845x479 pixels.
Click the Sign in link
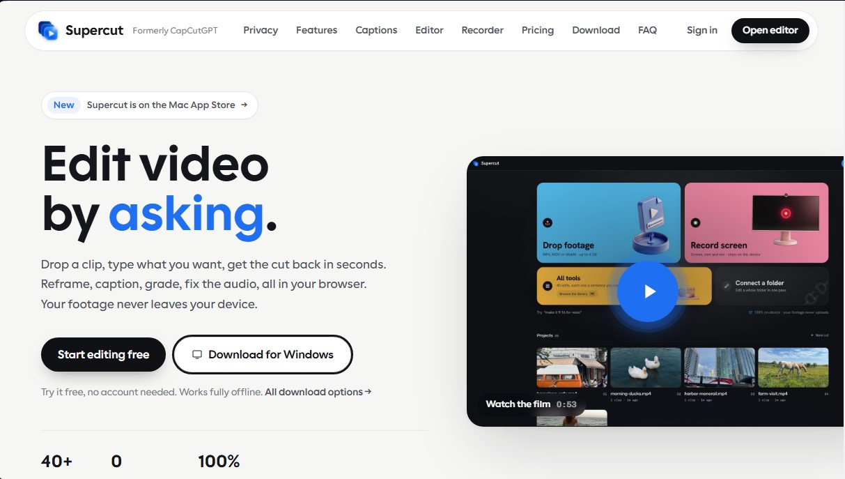pos(701,30)
